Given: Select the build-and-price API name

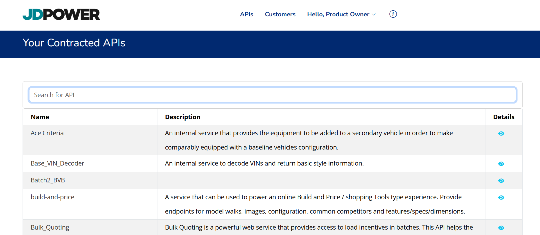Looking at the screenshot, I should (53, 197).
